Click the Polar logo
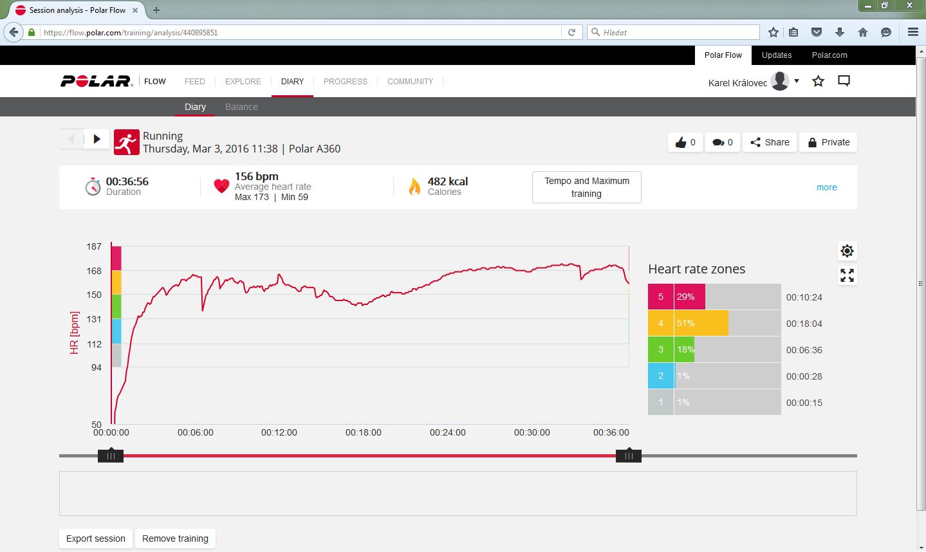926x552 pixels. (96, 81)
